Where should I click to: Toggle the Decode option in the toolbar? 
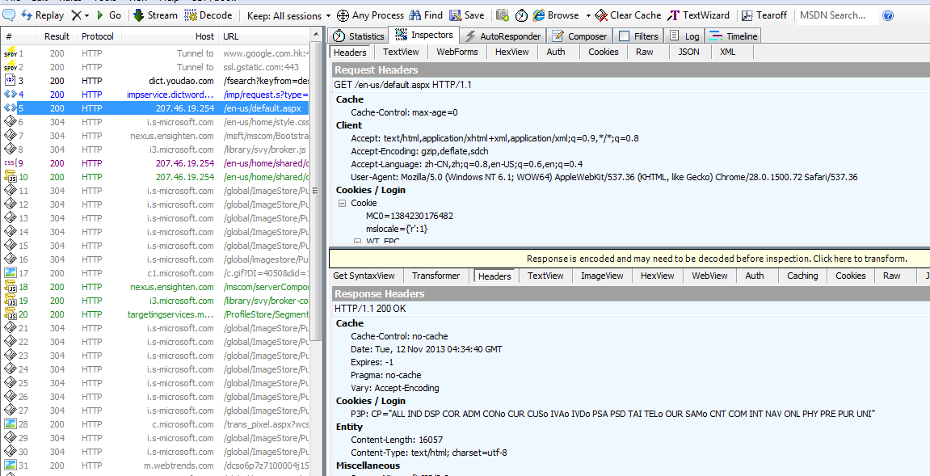pos(208,15)
